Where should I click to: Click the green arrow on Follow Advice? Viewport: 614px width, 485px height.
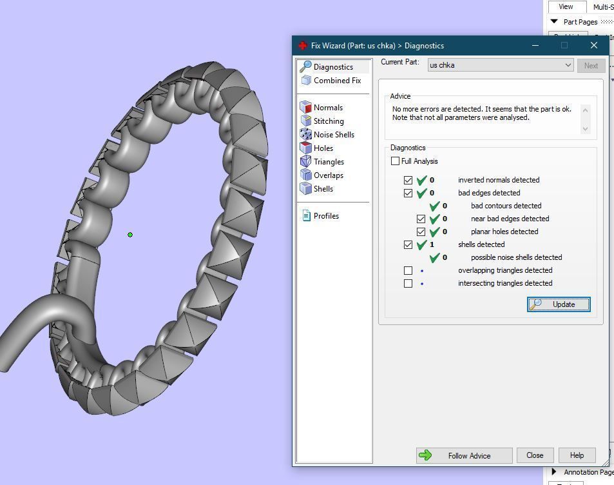pyautogui.click(x=425, y=455)
